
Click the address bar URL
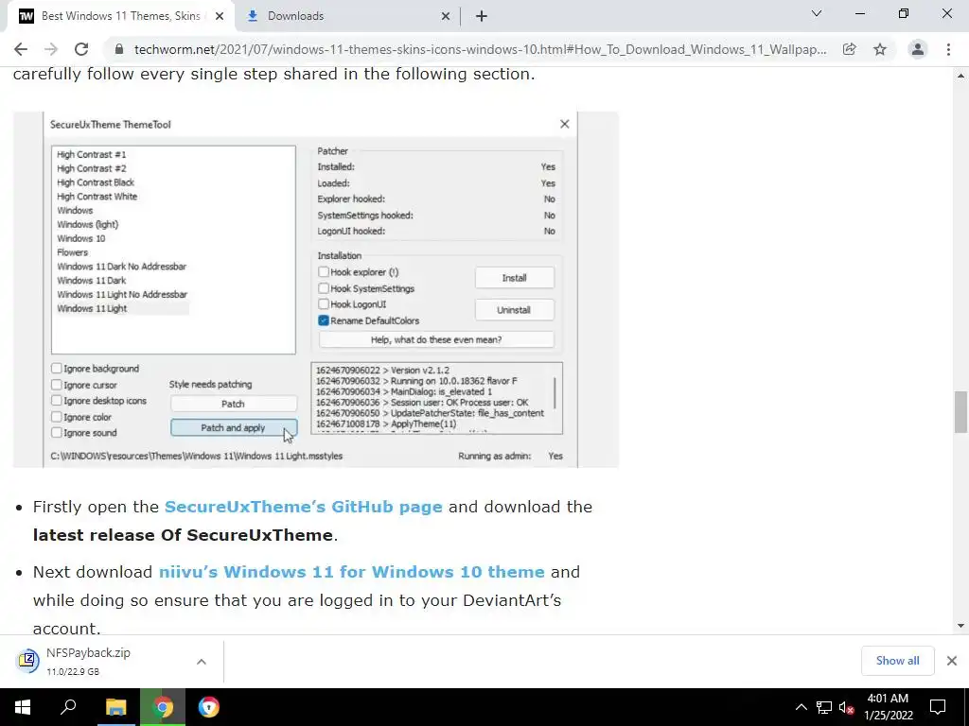pyautogui.click(x=480, y=49)
